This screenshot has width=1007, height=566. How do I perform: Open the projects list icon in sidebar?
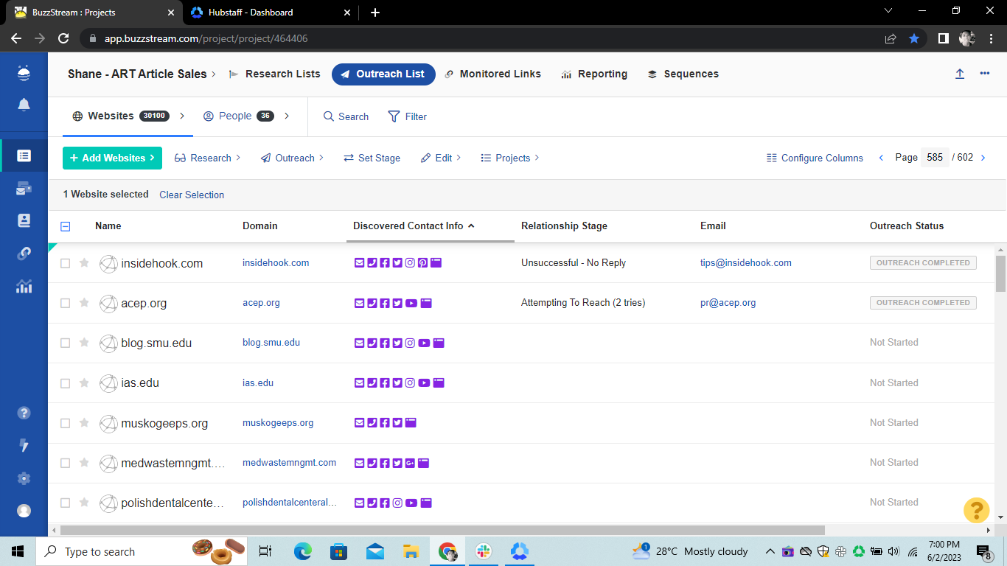click(x=24, y=156)
